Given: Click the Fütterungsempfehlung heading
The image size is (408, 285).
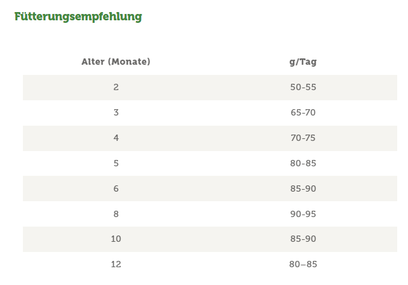Looking at the screenshot, I should click(x=78, y=17).
